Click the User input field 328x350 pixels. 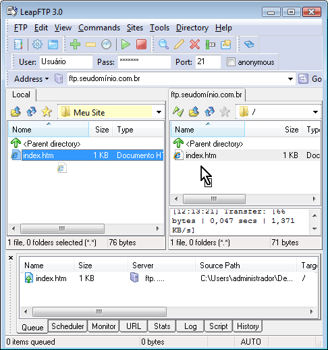click(66, 61)
